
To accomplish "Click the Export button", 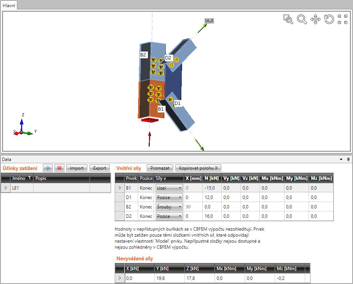I will point(100,168).
